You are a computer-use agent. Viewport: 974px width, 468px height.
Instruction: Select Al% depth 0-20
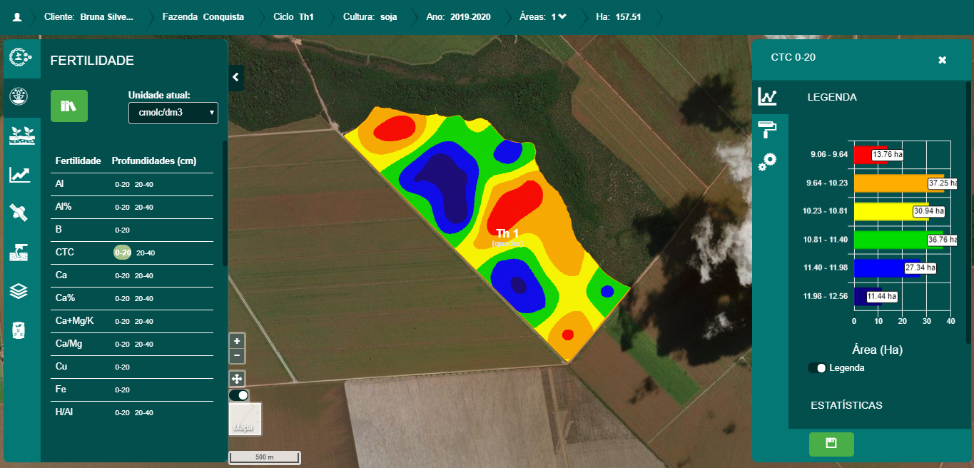122,208
